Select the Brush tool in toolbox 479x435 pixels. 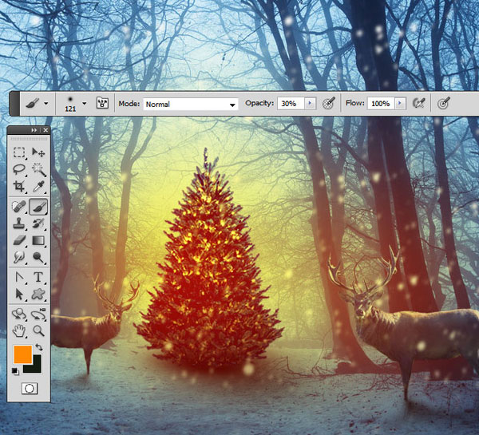[x=38, y=207]
